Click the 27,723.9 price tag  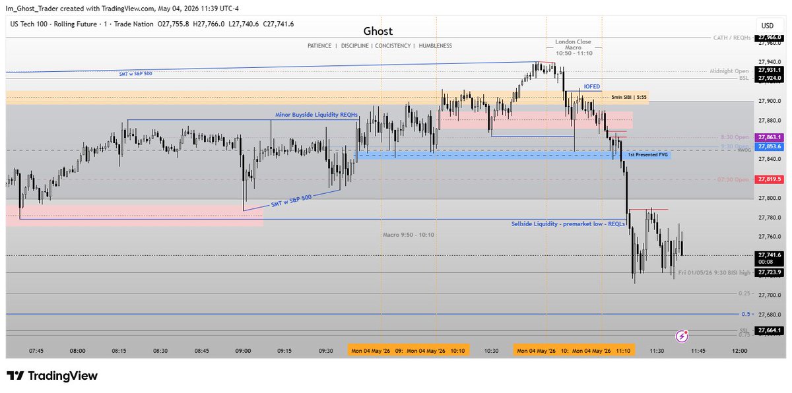pos(770,272)
